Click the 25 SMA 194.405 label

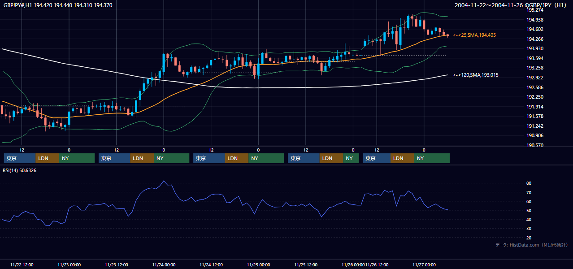pos(474,35)
